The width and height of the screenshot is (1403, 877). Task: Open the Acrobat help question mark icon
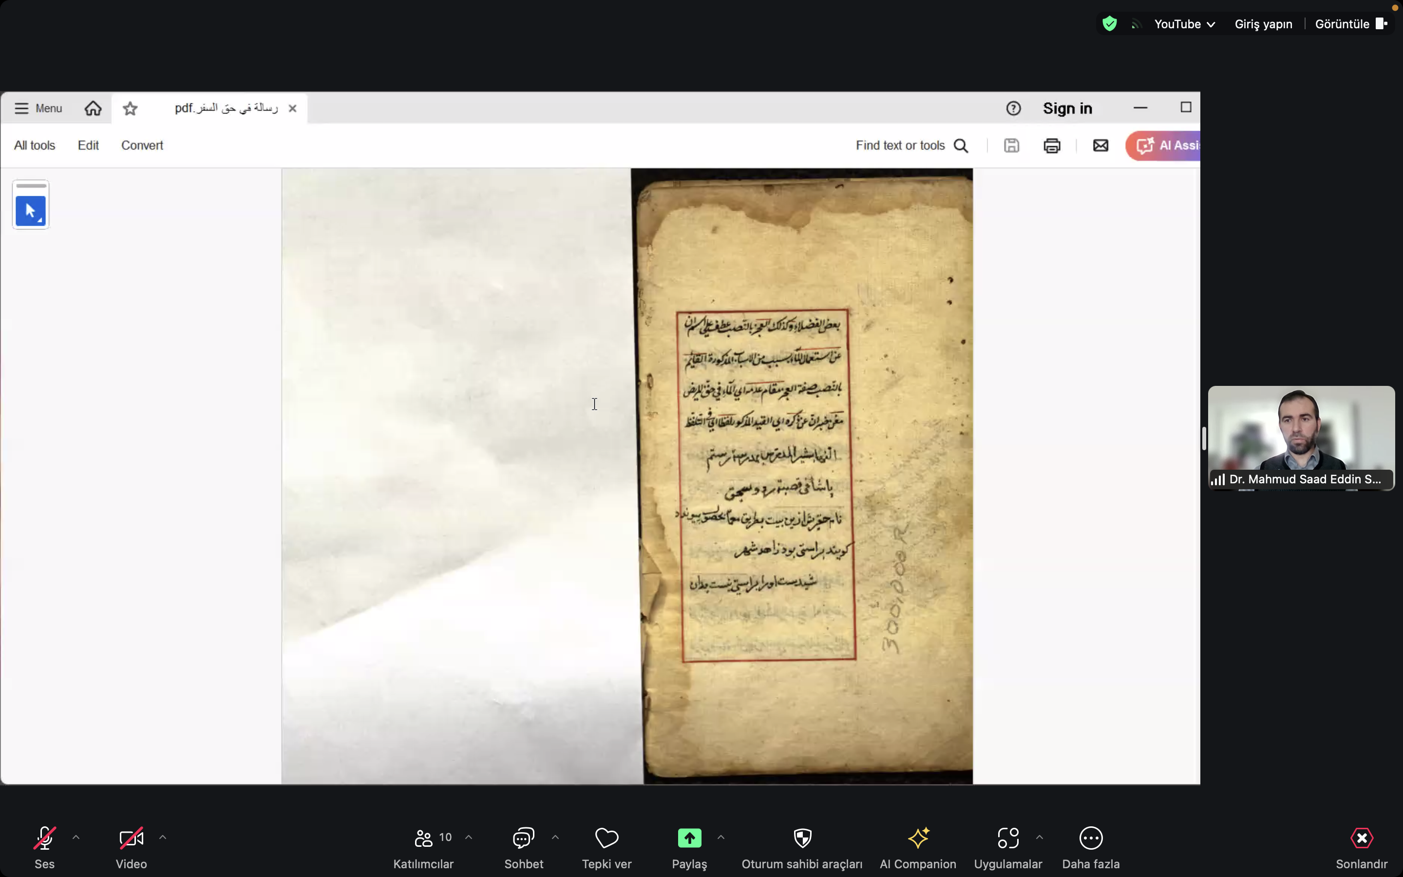coord(1013,109)
